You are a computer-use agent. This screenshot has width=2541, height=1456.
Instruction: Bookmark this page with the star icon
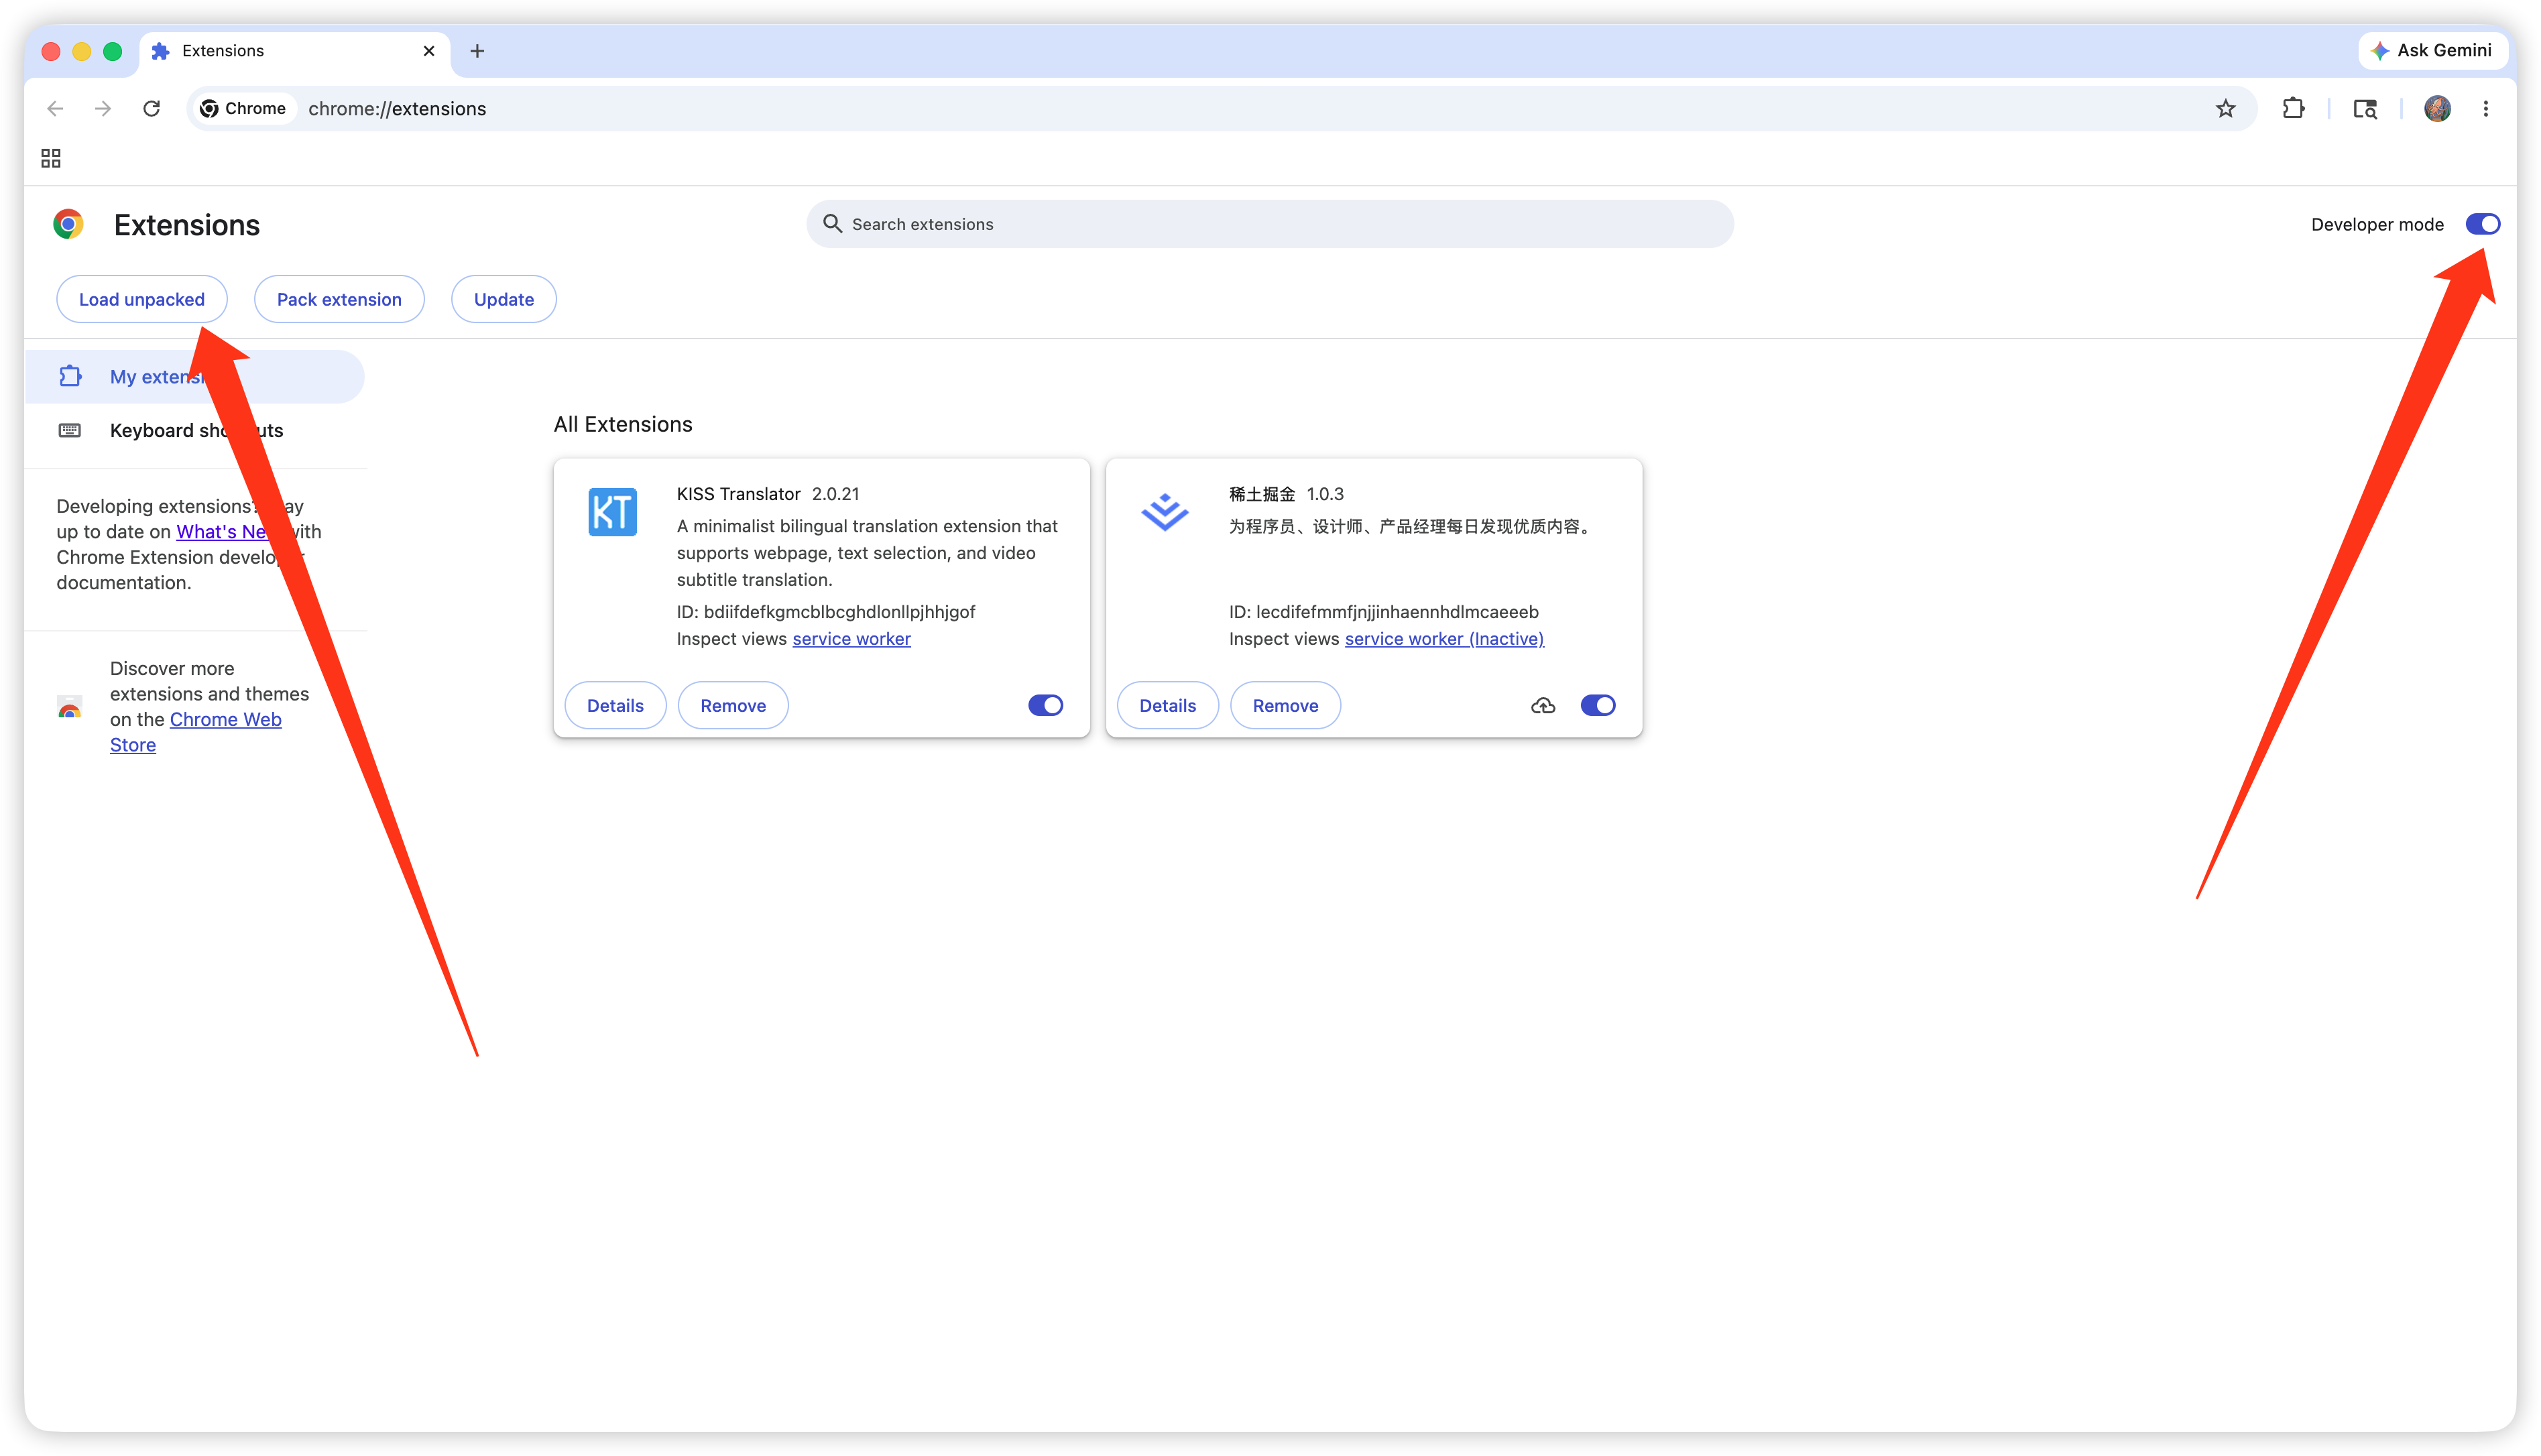point(2225,108)
